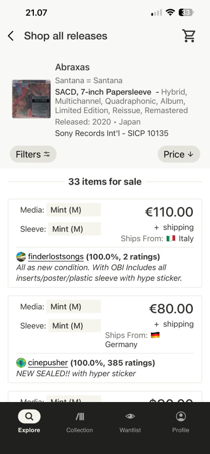Screen dimensions: 210x454
Task: Tap the Abraxas release title
Action: coord(72,67)
